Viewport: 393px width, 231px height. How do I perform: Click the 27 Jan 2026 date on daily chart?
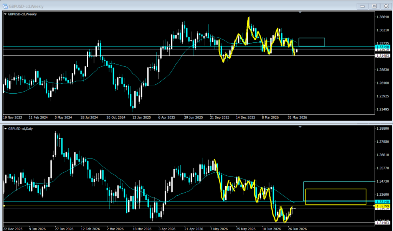coord(64,229)
